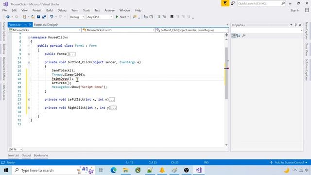
Task: Click the comment out selected lines icon
Action: click(x=159, y=17)
